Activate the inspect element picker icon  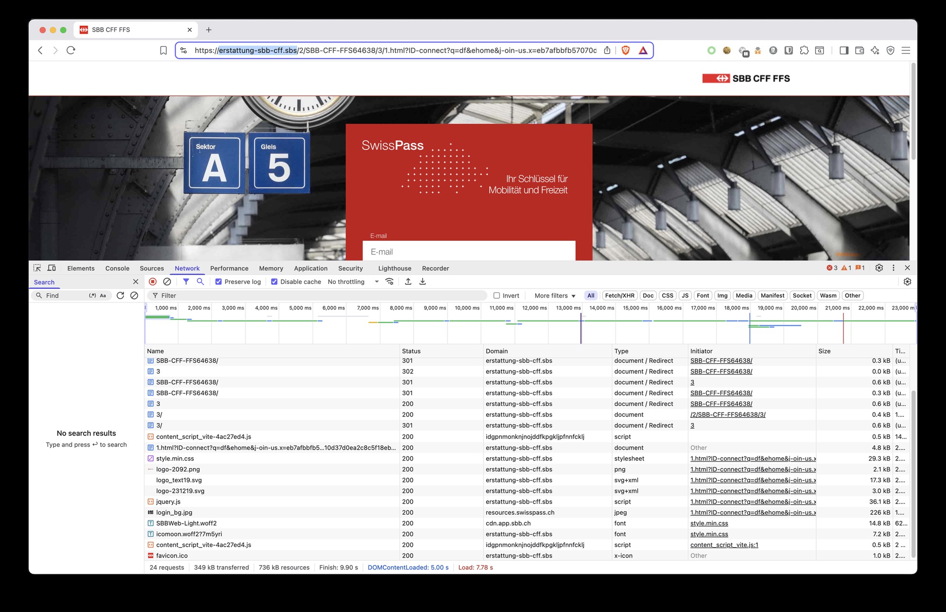pyautogui.click(x=37, y=268)
